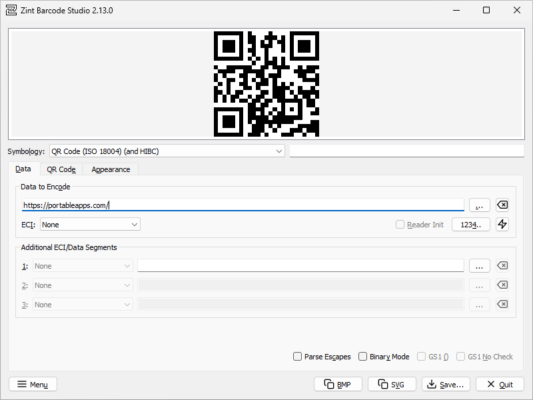The image size is (533, 400).
Task: Clear the main data to encode field
Action: click(x=502, y=205)
